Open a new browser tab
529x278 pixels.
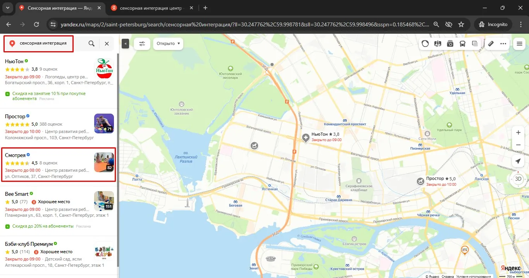pyautogui.click(x=205, y=8)
